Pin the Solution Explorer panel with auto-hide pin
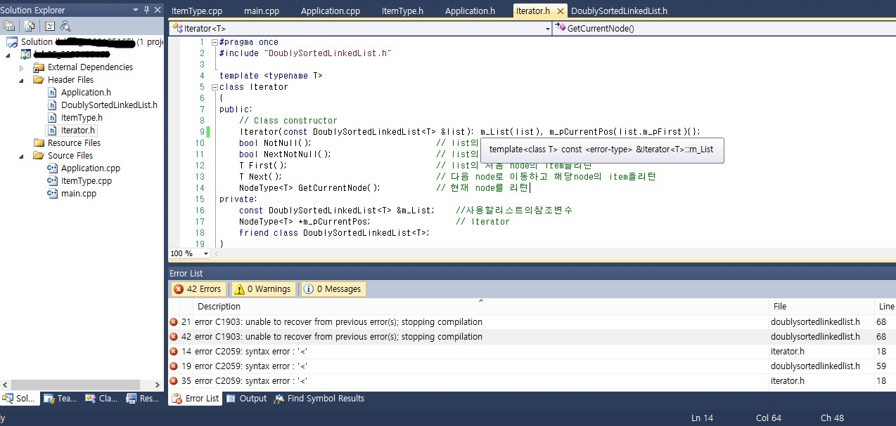This screenshot has height=426, width=896. 146,10
